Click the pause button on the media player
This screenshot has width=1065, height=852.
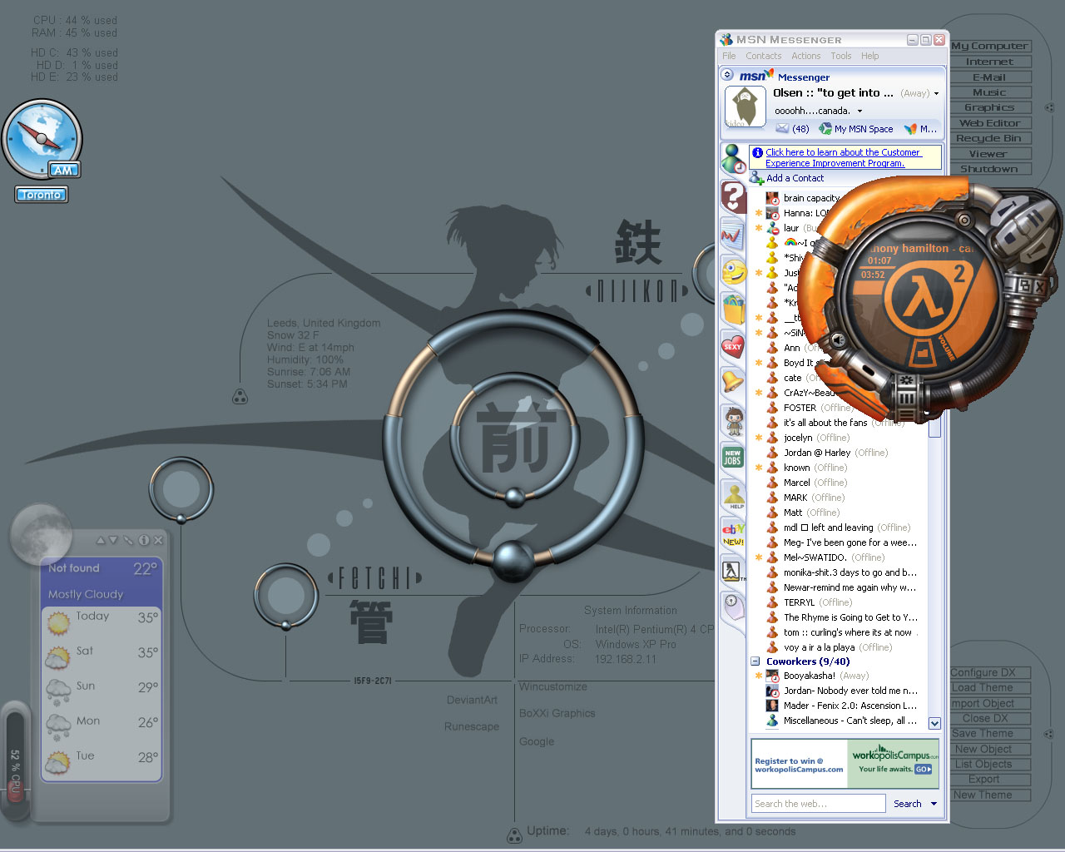pos(1036,218)
